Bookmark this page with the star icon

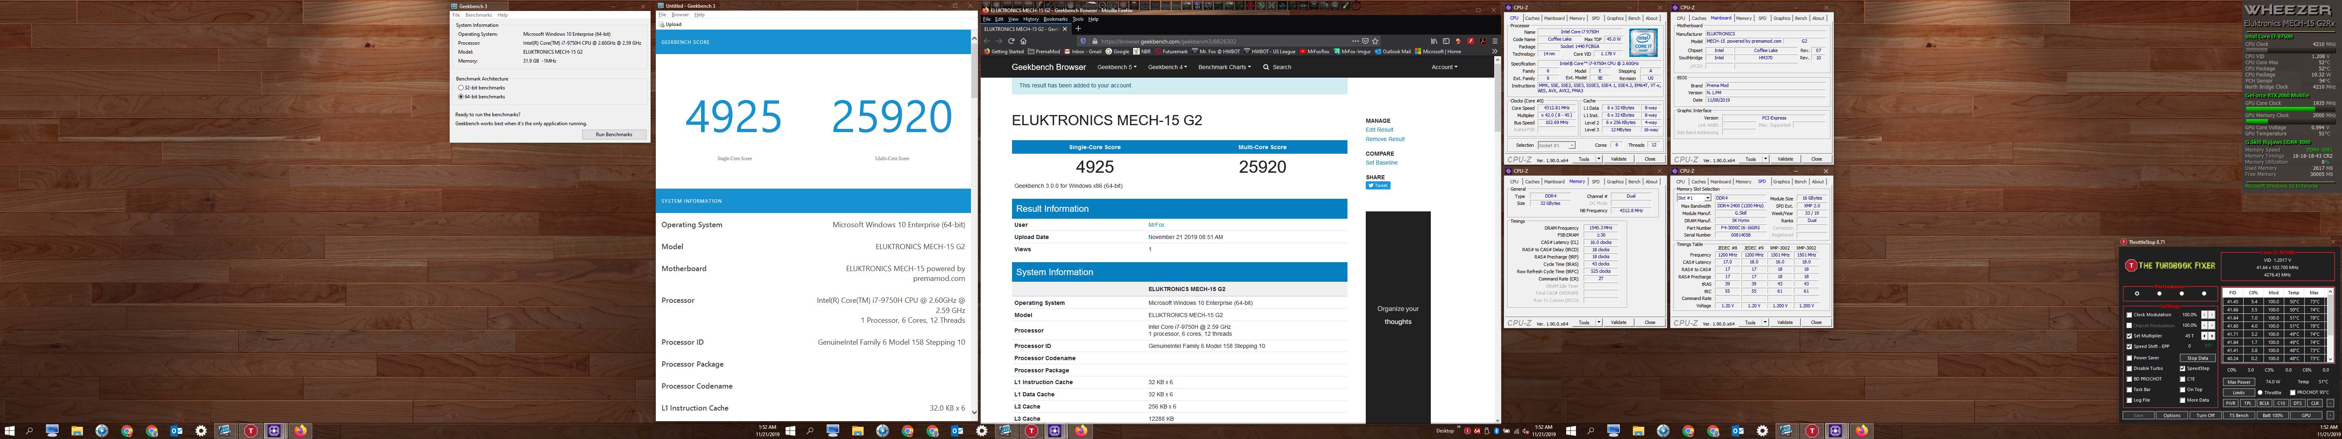pyautogui.click(x=1376, y=41)
